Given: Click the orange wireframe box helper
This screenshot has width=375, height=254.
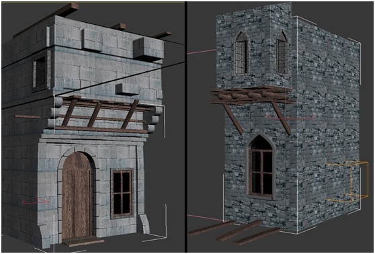Looking at the screenshot, I should tap(347, 182).
